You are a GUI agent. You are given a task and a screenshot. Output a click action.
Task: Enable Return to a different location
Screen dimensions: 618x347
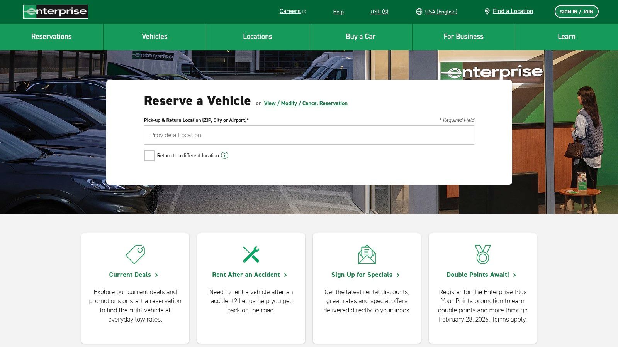[149, 156]
